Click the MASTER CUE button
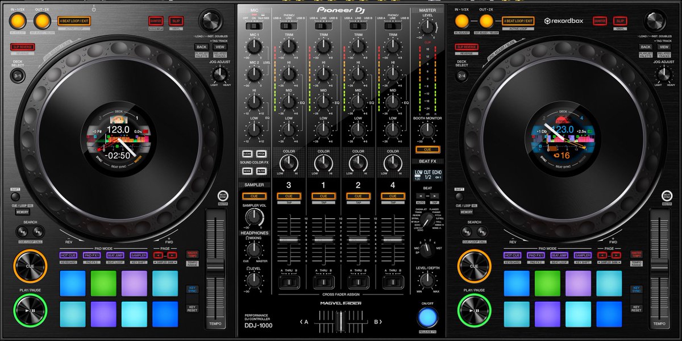682x341 pixels. click(x=427, y=149)
